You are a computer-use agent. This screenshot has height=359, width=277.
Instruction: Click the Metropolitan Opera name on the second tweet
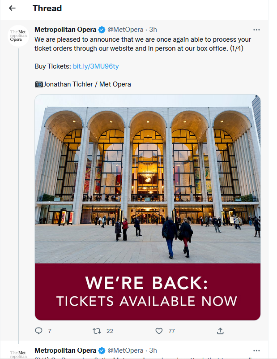point(65,350)
